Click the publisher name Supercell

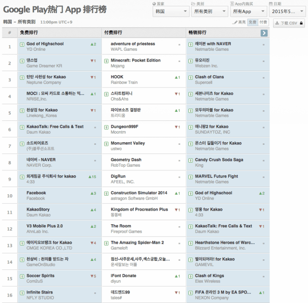(203, 82)
